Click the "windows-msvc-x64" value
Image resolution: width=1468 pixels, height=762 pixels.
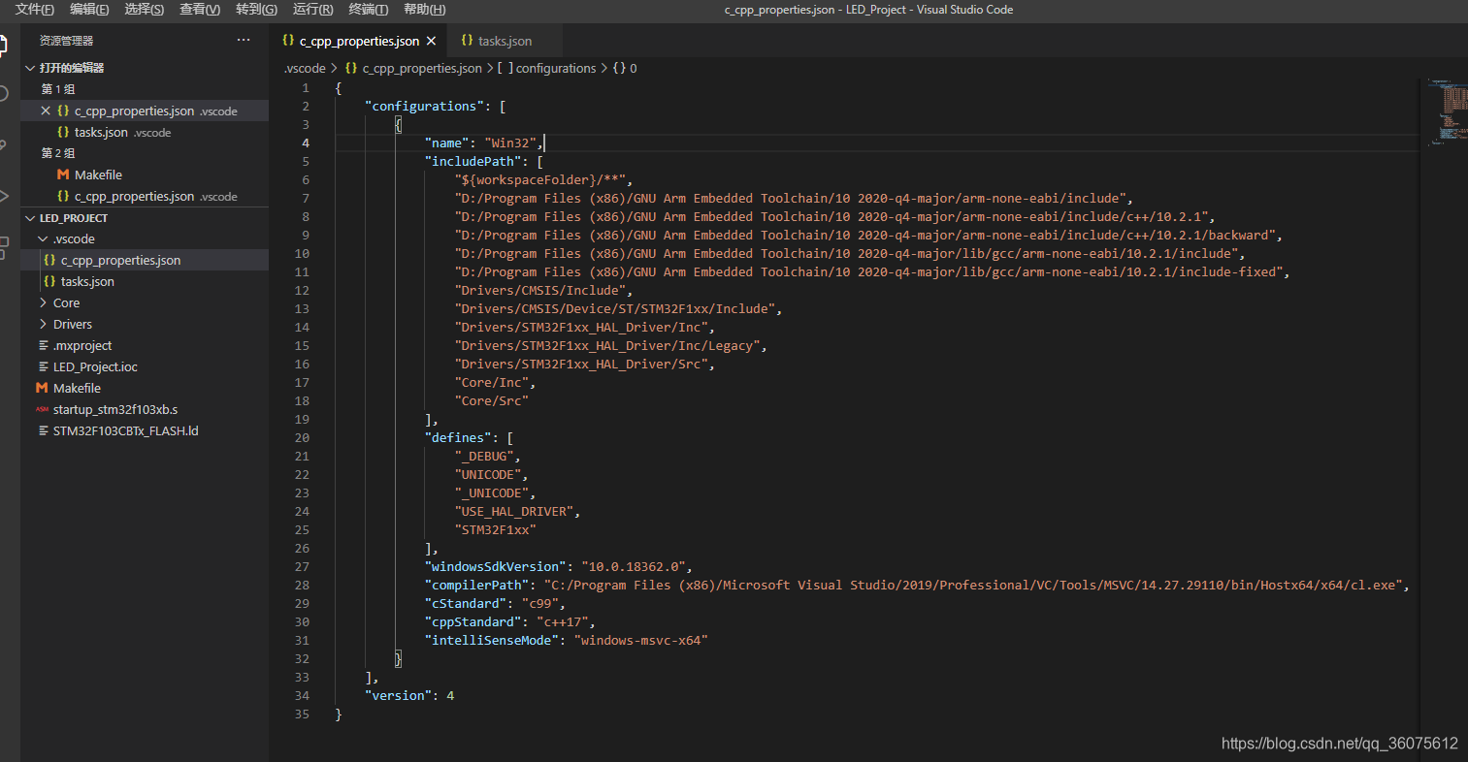[641, 640]
